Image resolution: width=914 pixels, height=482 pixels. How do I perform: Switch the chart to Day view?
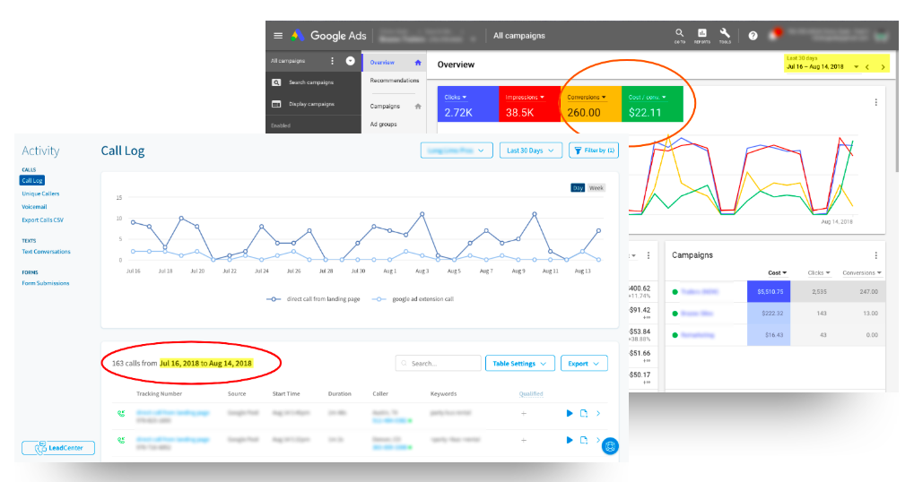click(x=579, y=187)
